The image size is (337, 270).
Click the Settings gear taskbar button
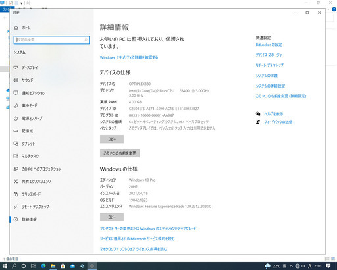(92, 266)
